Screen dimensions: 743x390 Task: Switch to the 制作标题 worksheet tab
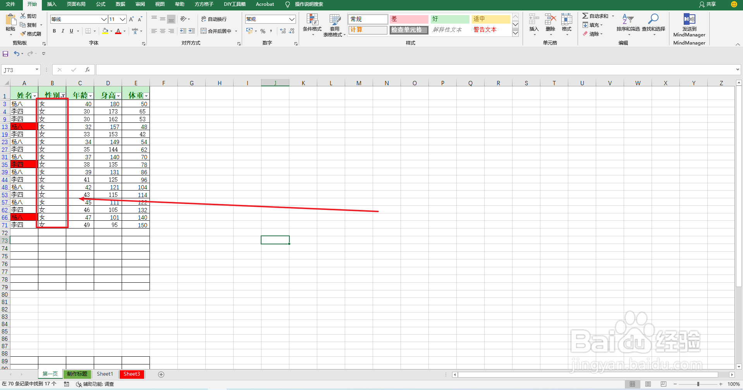tap(77, 374)
